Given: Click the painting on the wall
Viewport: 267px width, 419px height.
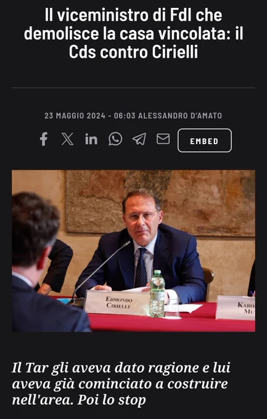Looking at the screenshot, I should pos(160,203).
